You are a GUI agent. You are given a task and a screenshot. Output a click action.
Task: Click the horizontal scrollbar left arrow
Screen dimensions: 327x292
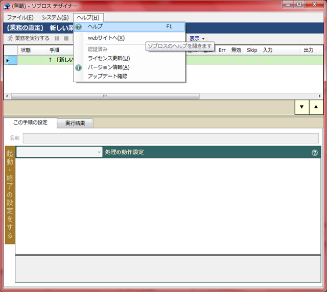7,96
